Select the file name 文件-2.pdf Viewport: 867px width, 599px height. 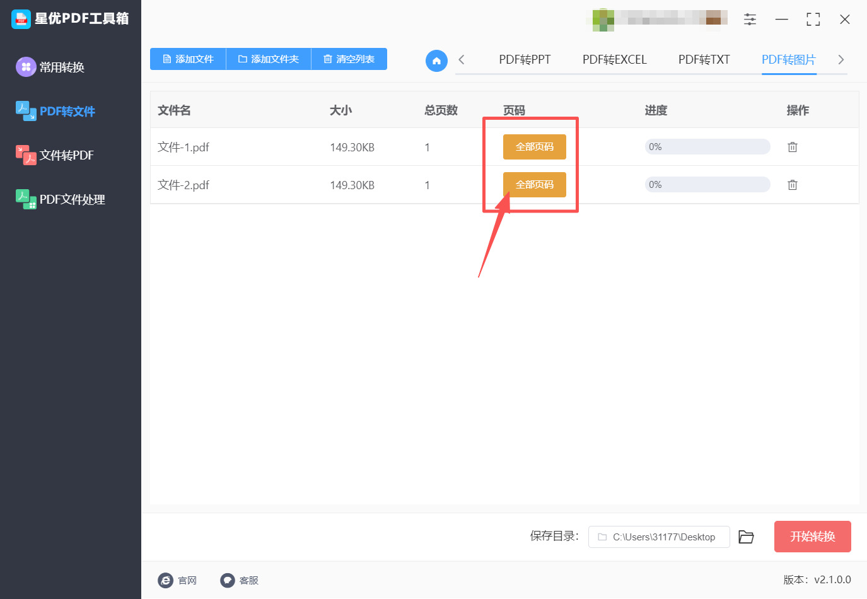click(x=183, y=185)
